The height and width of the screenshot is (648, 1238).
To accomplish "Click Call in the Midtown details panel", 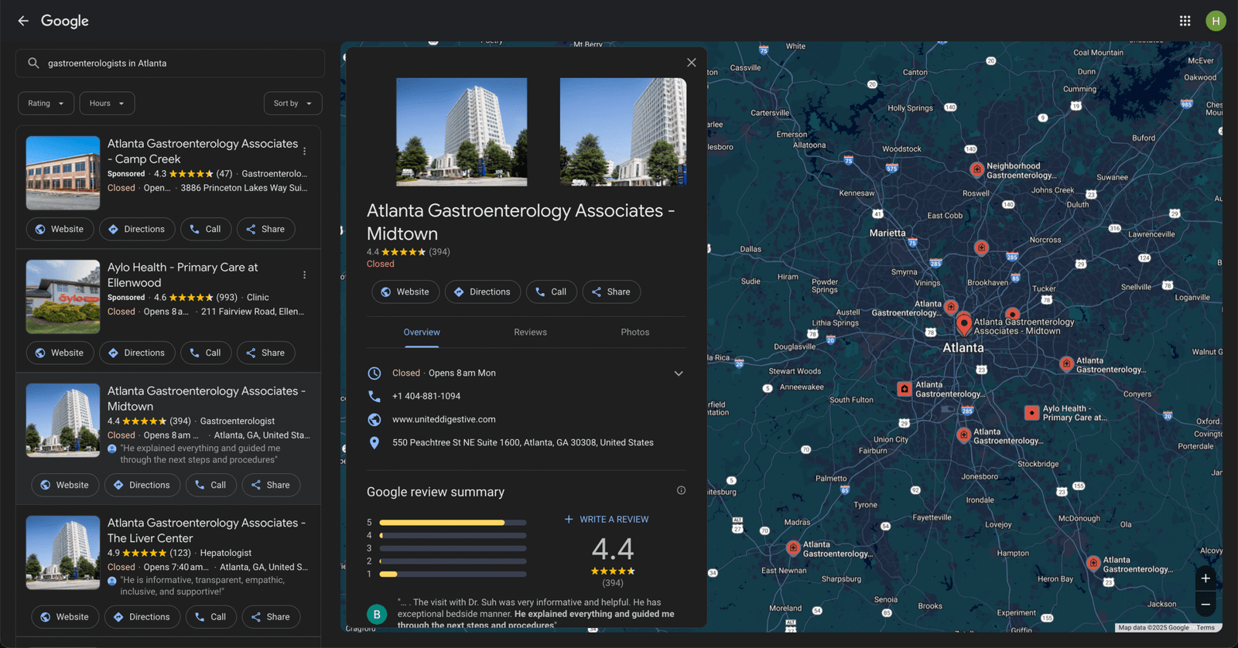I will [552, 292].
